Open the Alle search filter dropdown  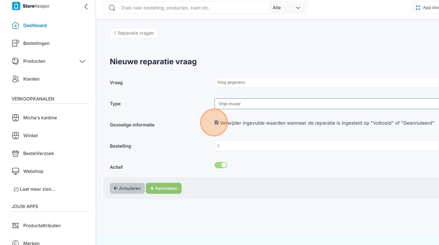(287, 8)
